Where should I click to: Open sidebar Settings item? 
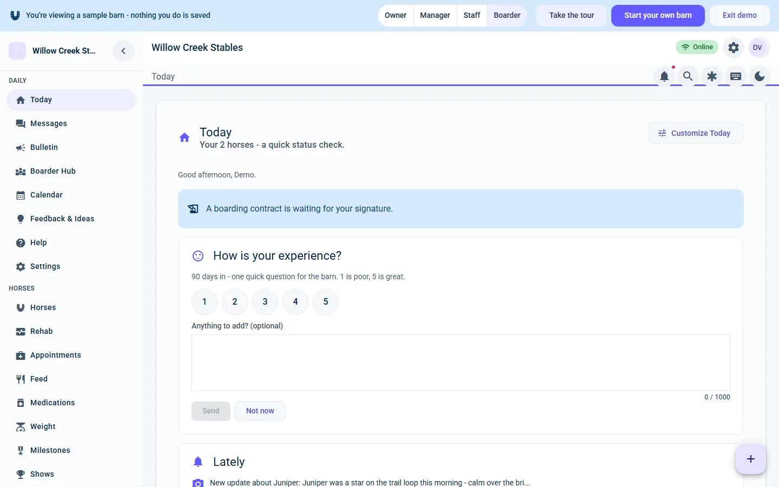point(71,266)
